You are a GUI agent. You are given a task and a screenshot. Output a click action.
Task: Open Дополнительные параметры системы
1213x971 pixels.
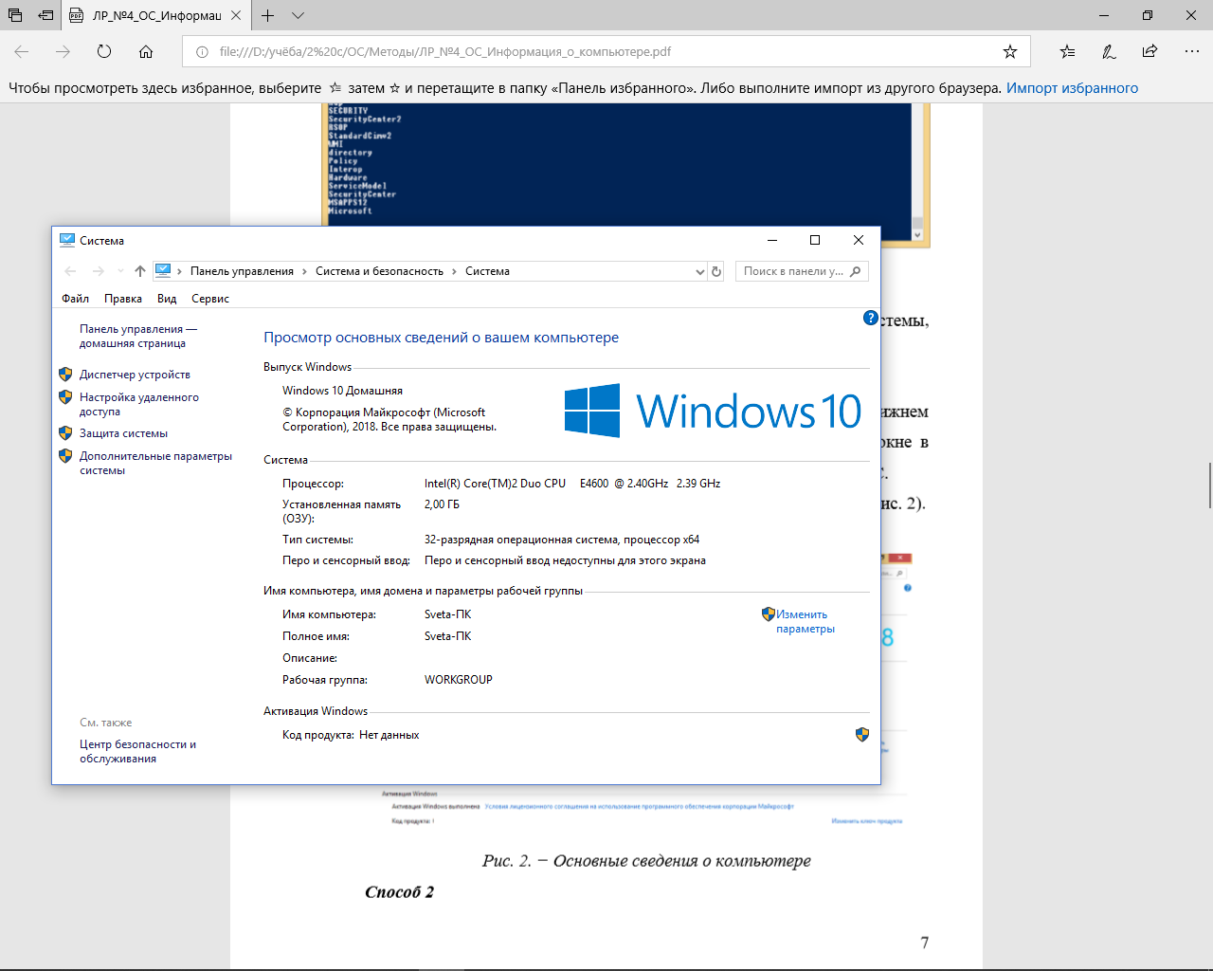(155, 463)
